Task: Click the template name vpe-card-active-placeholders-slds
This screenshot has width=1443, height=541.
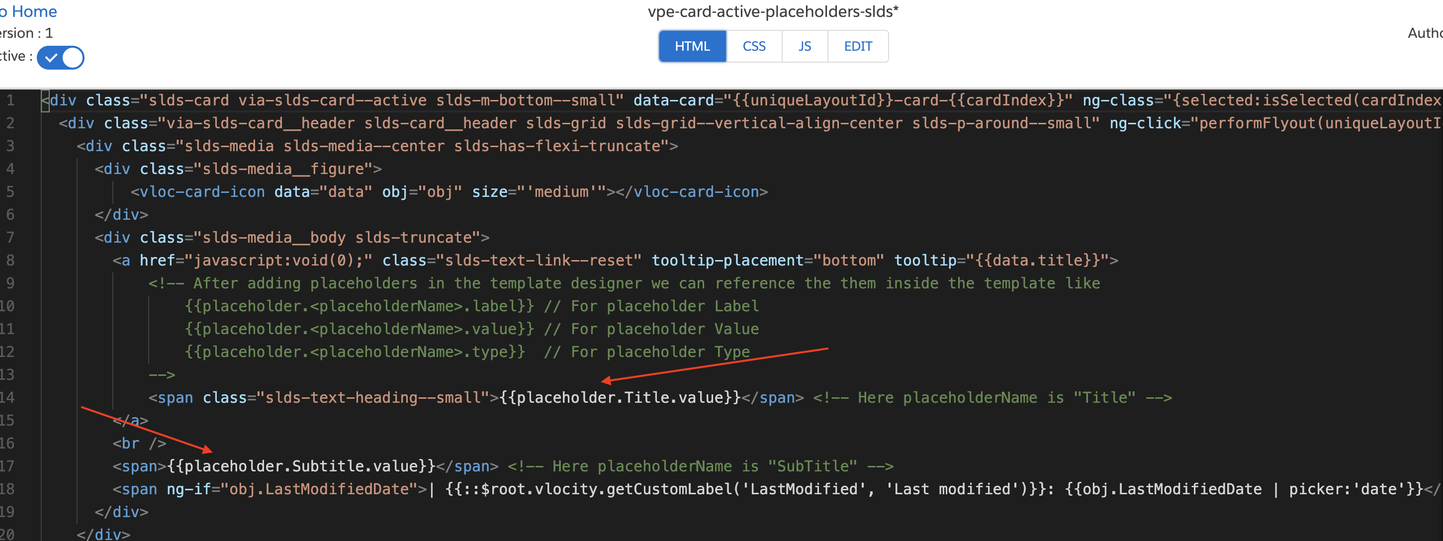Action: coord(773,11)
